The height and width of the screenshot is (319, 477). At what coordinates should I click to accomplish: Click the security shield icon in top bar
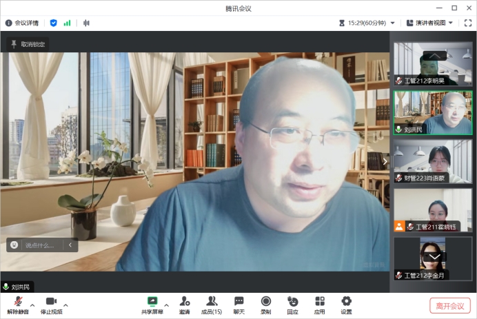pyautogui.click(x=53, y=23)
